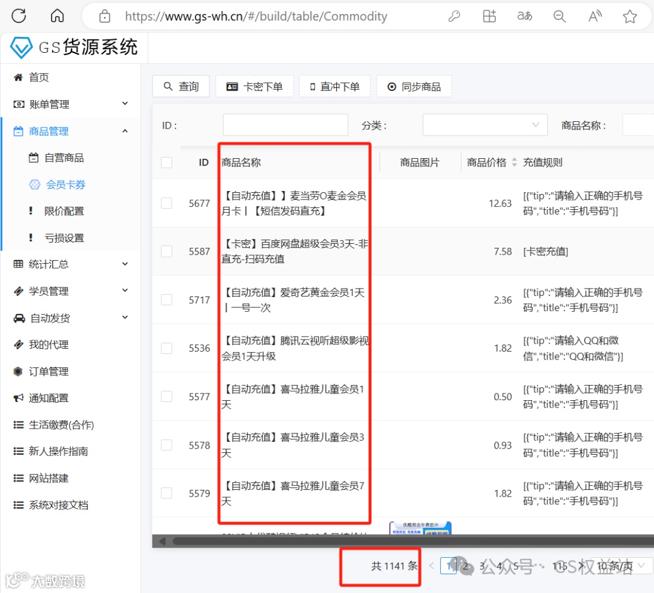Open 自营商品 menu item
Screen dimensions: 654x593
[x=64, y=158]
